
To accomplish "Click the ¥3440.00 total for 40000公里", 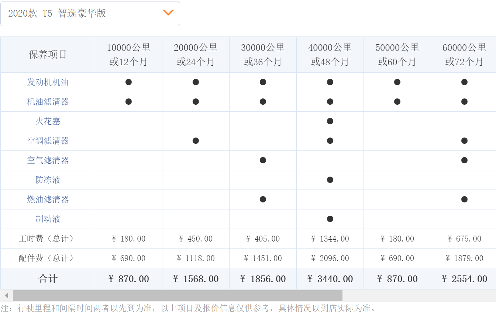I will click(330, 279).
